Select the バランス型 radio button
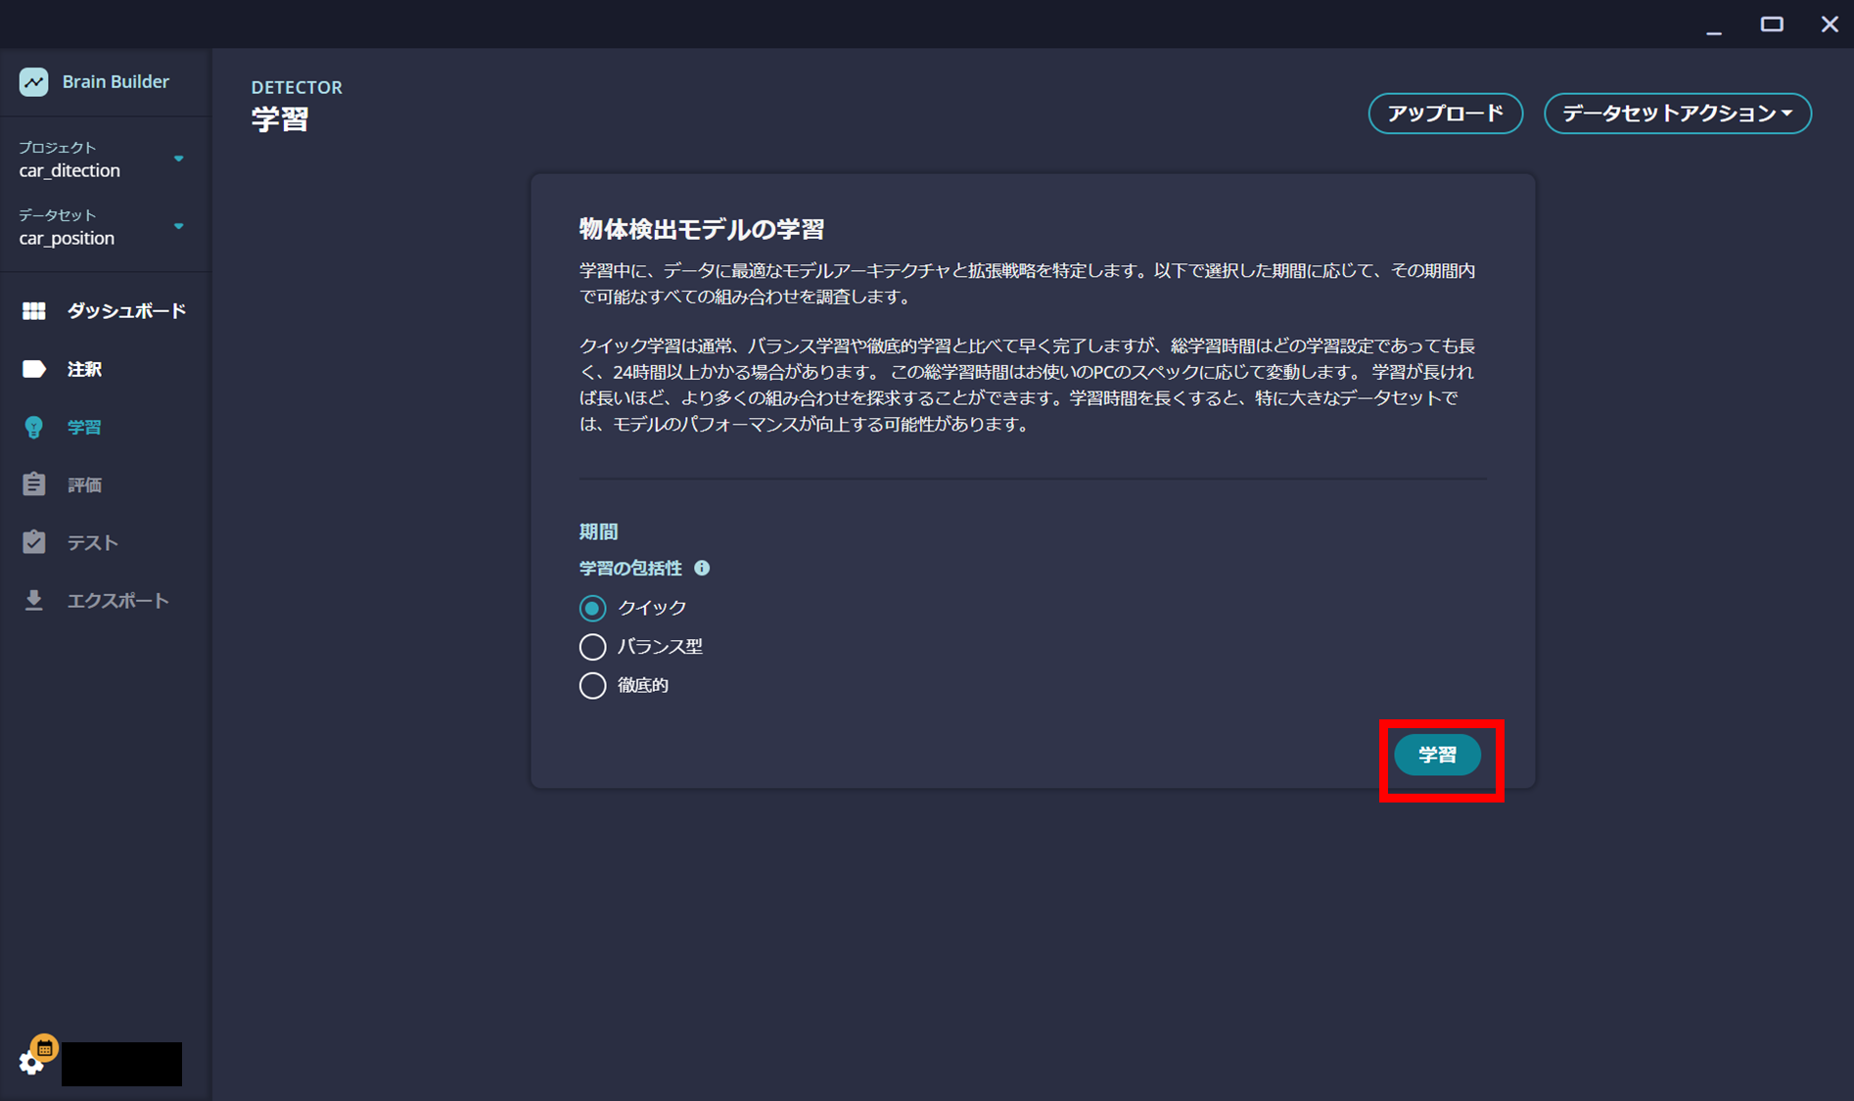 (592, 647)
